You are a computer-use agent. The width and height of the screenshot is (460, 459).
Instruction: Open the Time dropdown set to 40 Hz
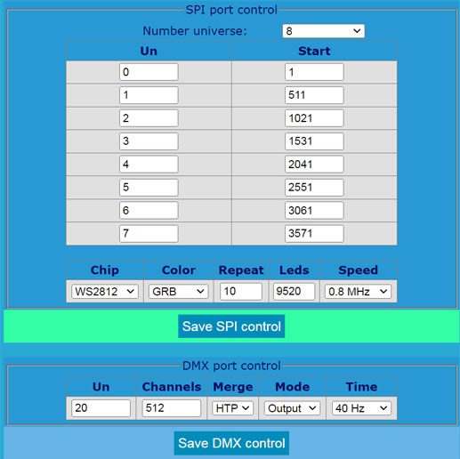361,408
